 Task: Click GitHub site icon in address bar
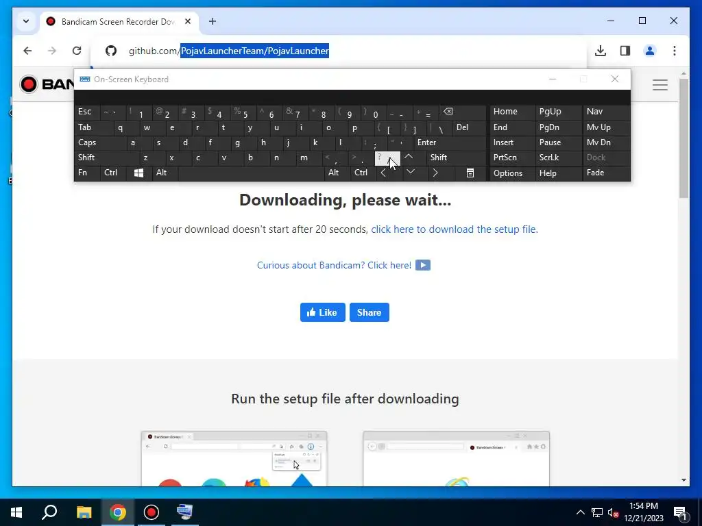point(111,51)
